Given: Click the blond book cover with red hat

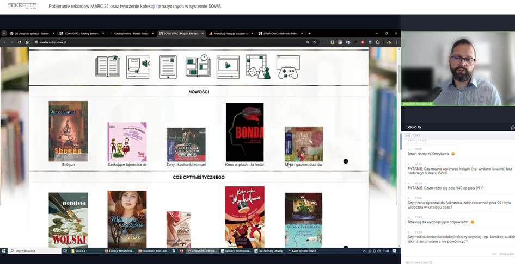Looking at the screenshot, I should click(179, 229).
